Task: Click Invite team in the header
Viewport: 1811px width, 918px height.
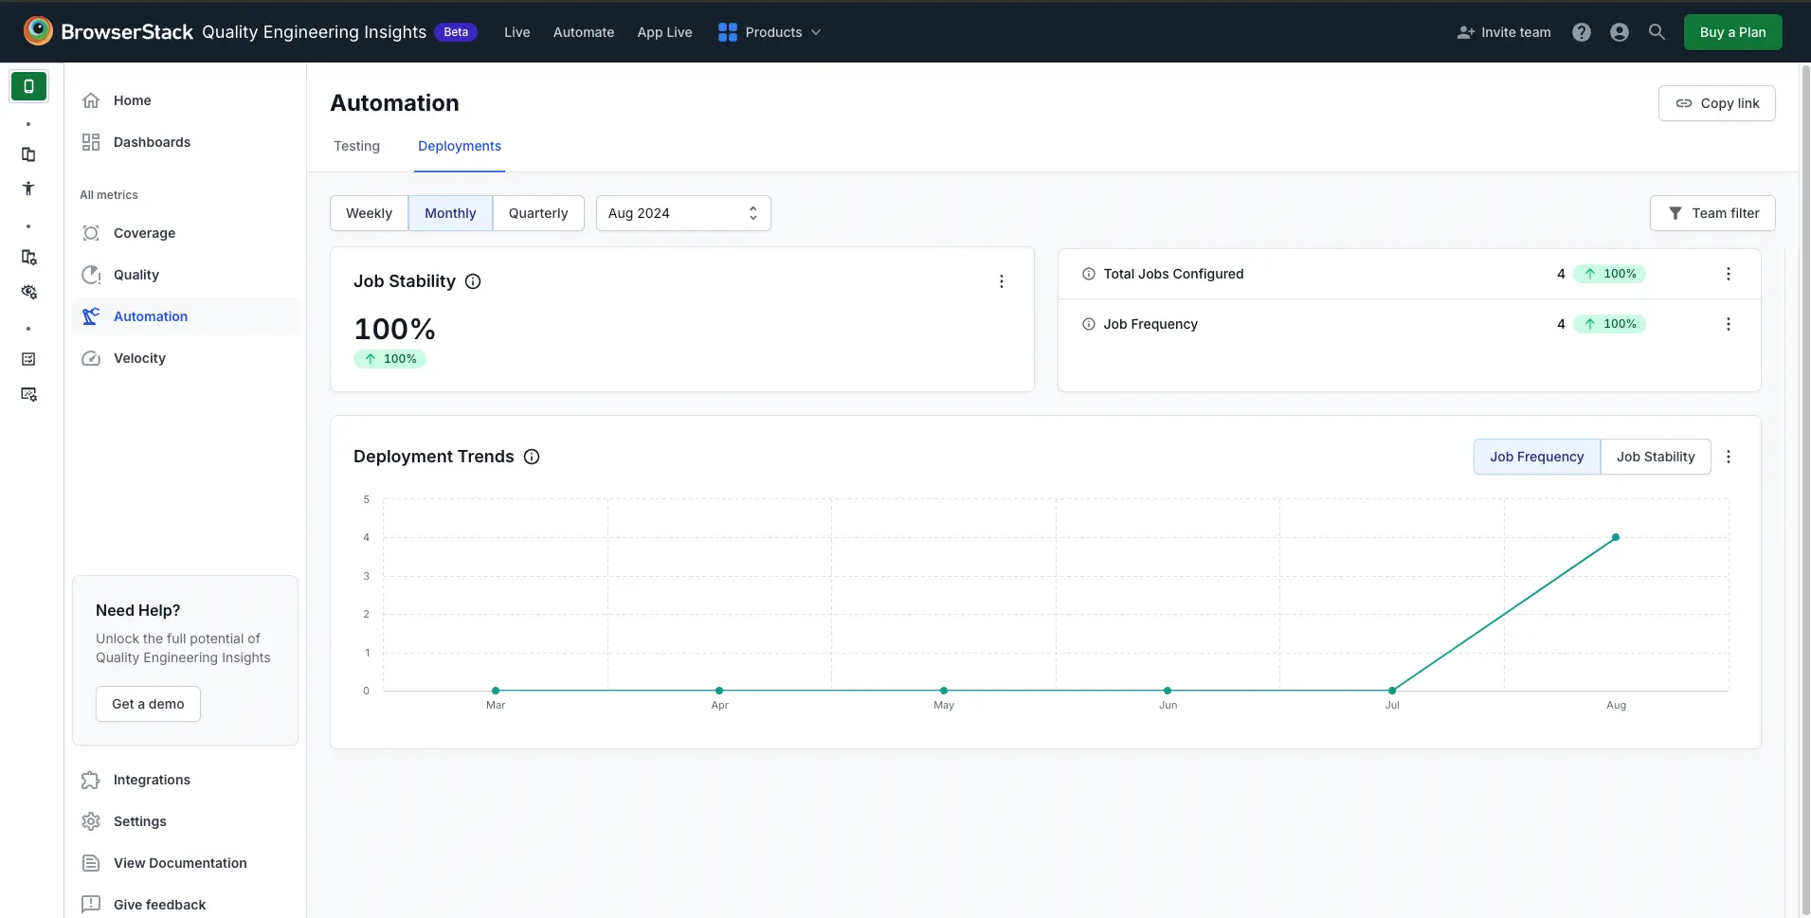Action: coord(1503,31)
